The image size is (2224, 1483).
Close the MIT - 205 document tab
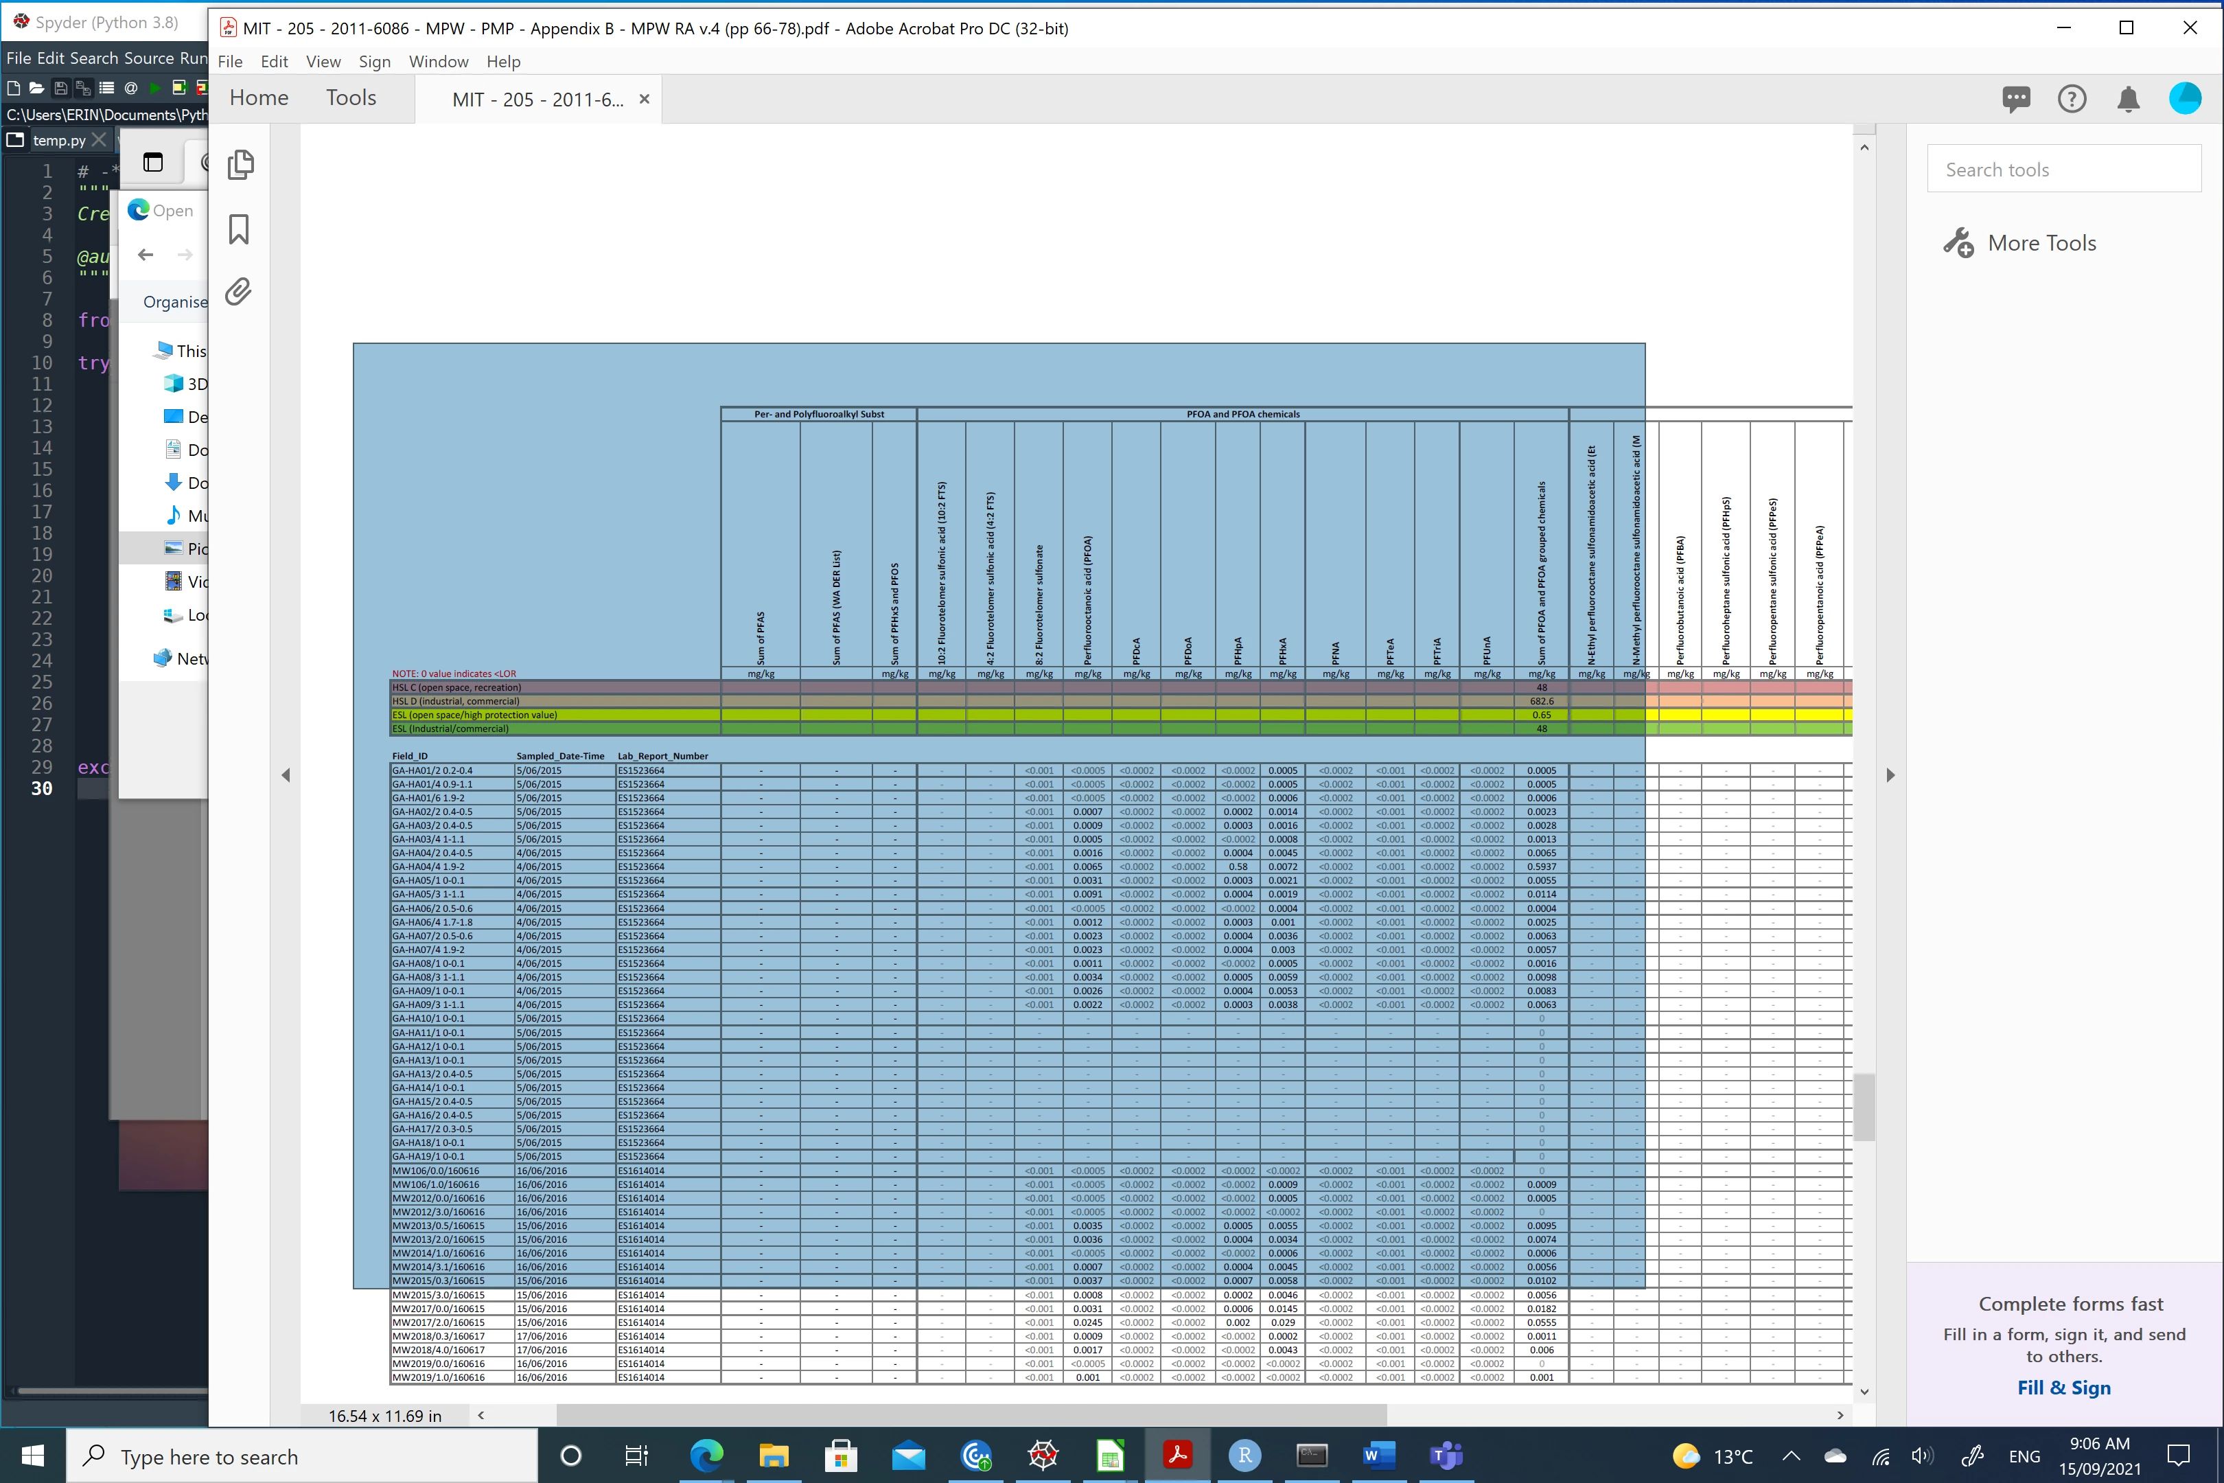click(x=644, y=100)
